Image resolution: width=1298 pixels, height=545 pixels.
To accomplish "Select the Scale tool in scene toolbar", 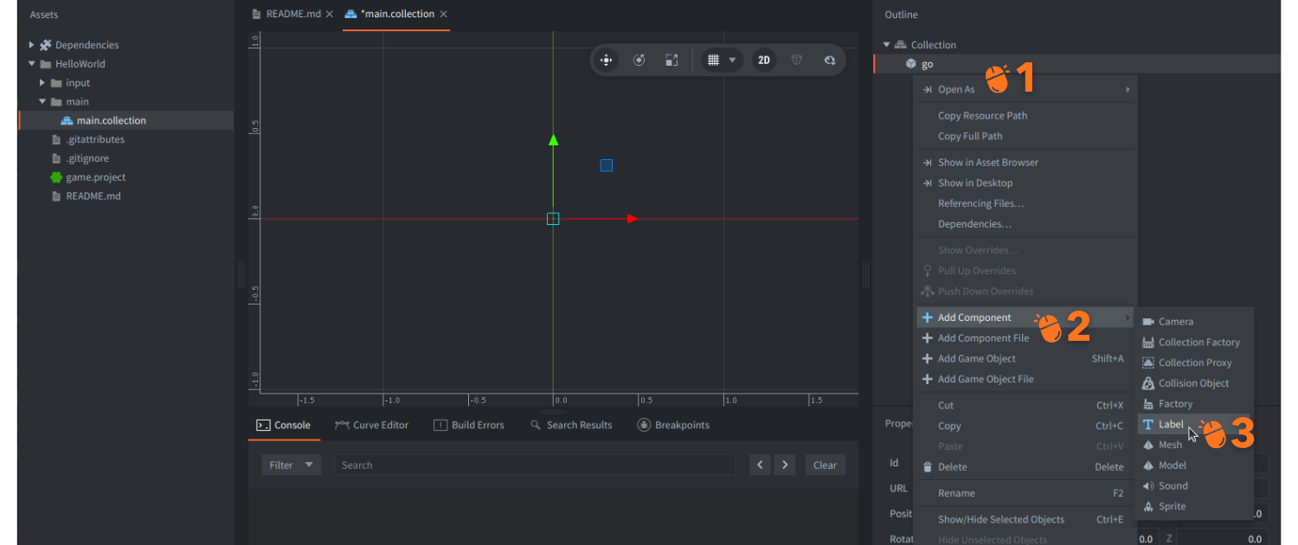I will coord(671,61).
